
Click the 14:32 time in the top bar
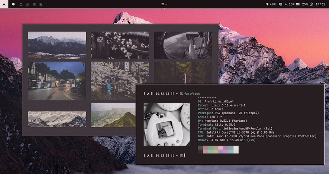(320, 4)
